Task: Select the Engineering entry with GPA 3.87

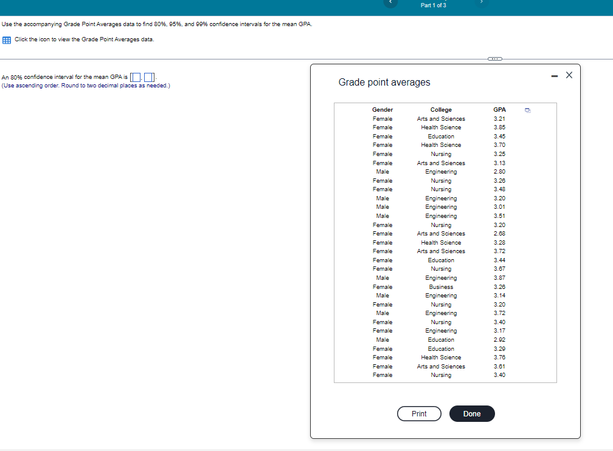Action: click(441, 277)
